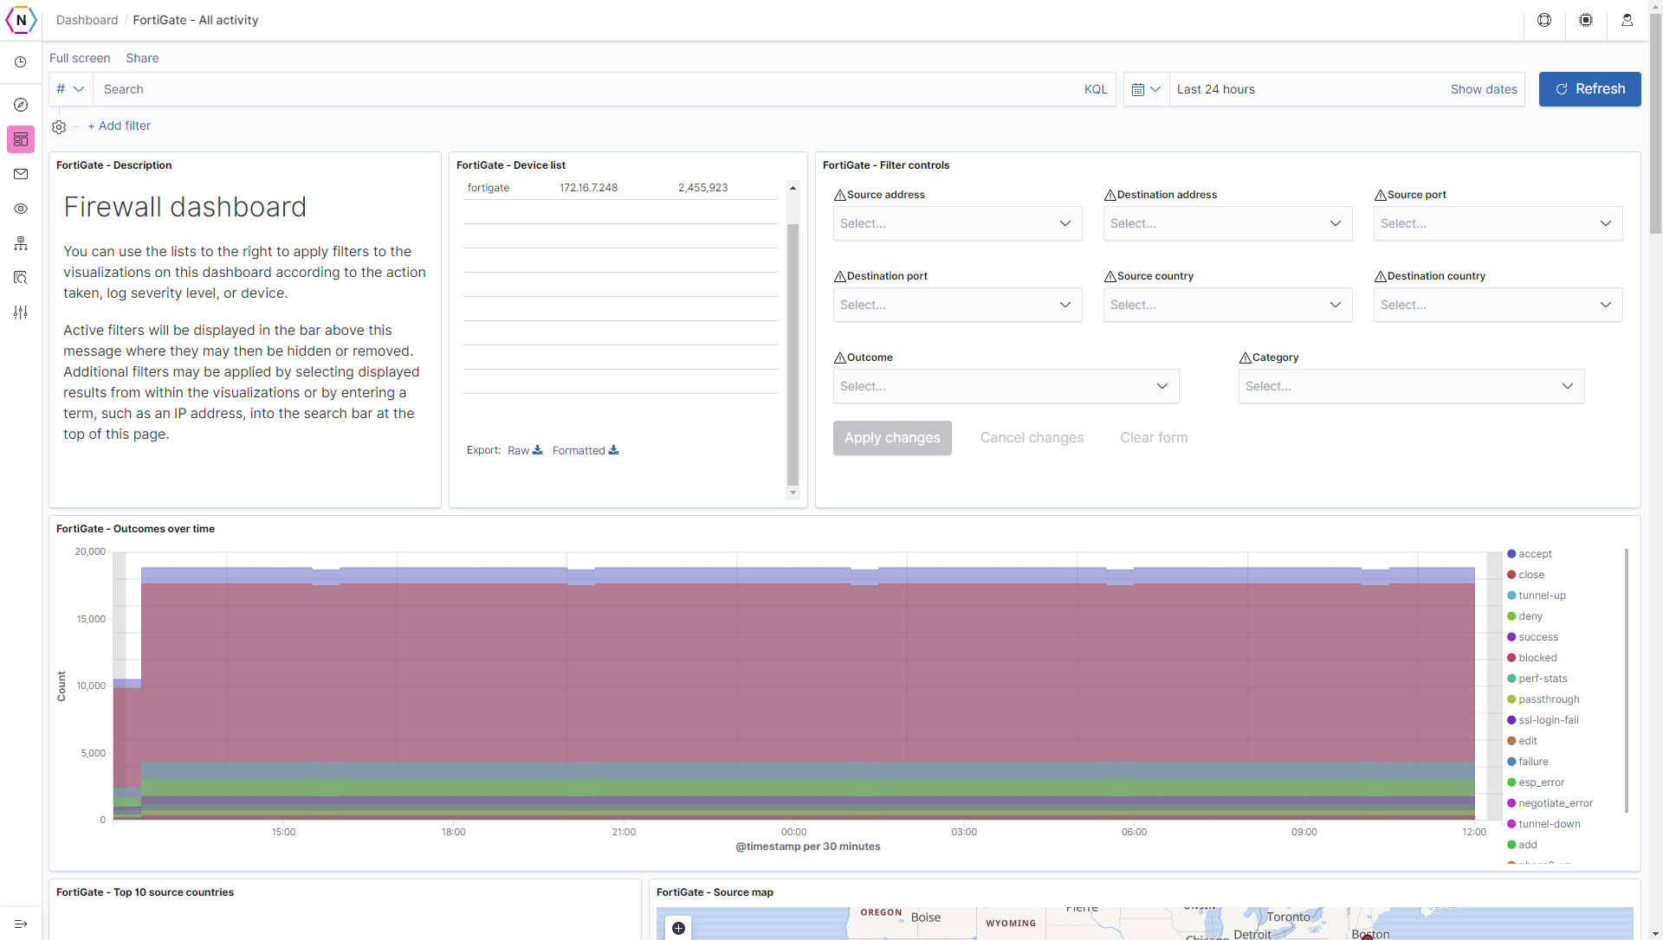Click warning icon beside Source country
This screenshot has width=1663, height=940.
[1110, 277]
